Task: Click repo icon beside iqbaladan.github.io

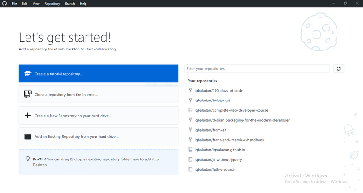Action: (x=190, y=150)
